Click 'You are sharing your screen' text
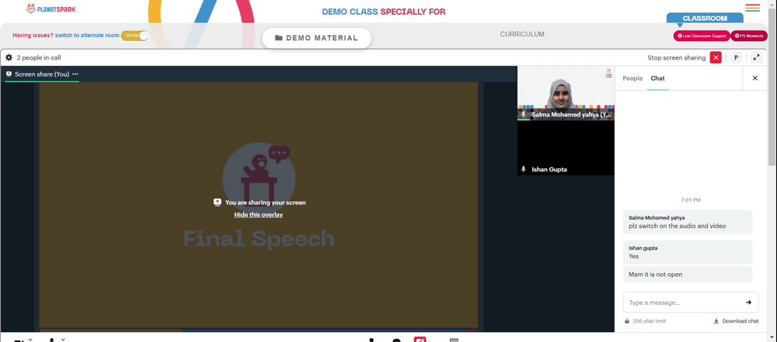Screen dimensions: 777x342 (x=265, y=202)
